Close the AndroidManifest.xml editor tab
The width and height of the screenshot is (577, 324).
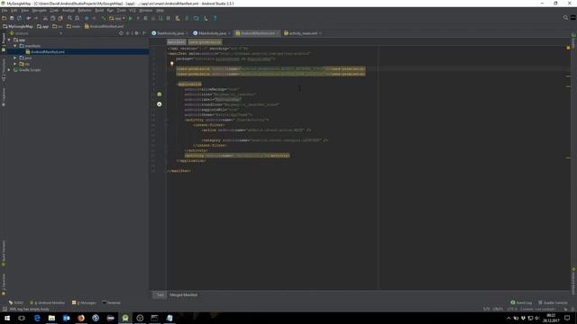(278, 33)
